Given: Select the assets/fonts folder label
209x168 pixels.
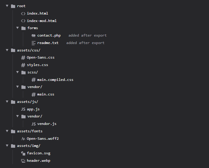Looking at the screenshot, I should (30, 131).
